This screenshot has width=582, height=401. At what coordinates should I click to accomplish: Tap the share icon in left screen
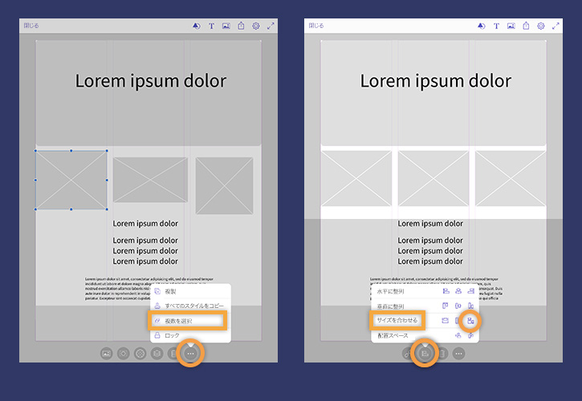coord(242,26)
